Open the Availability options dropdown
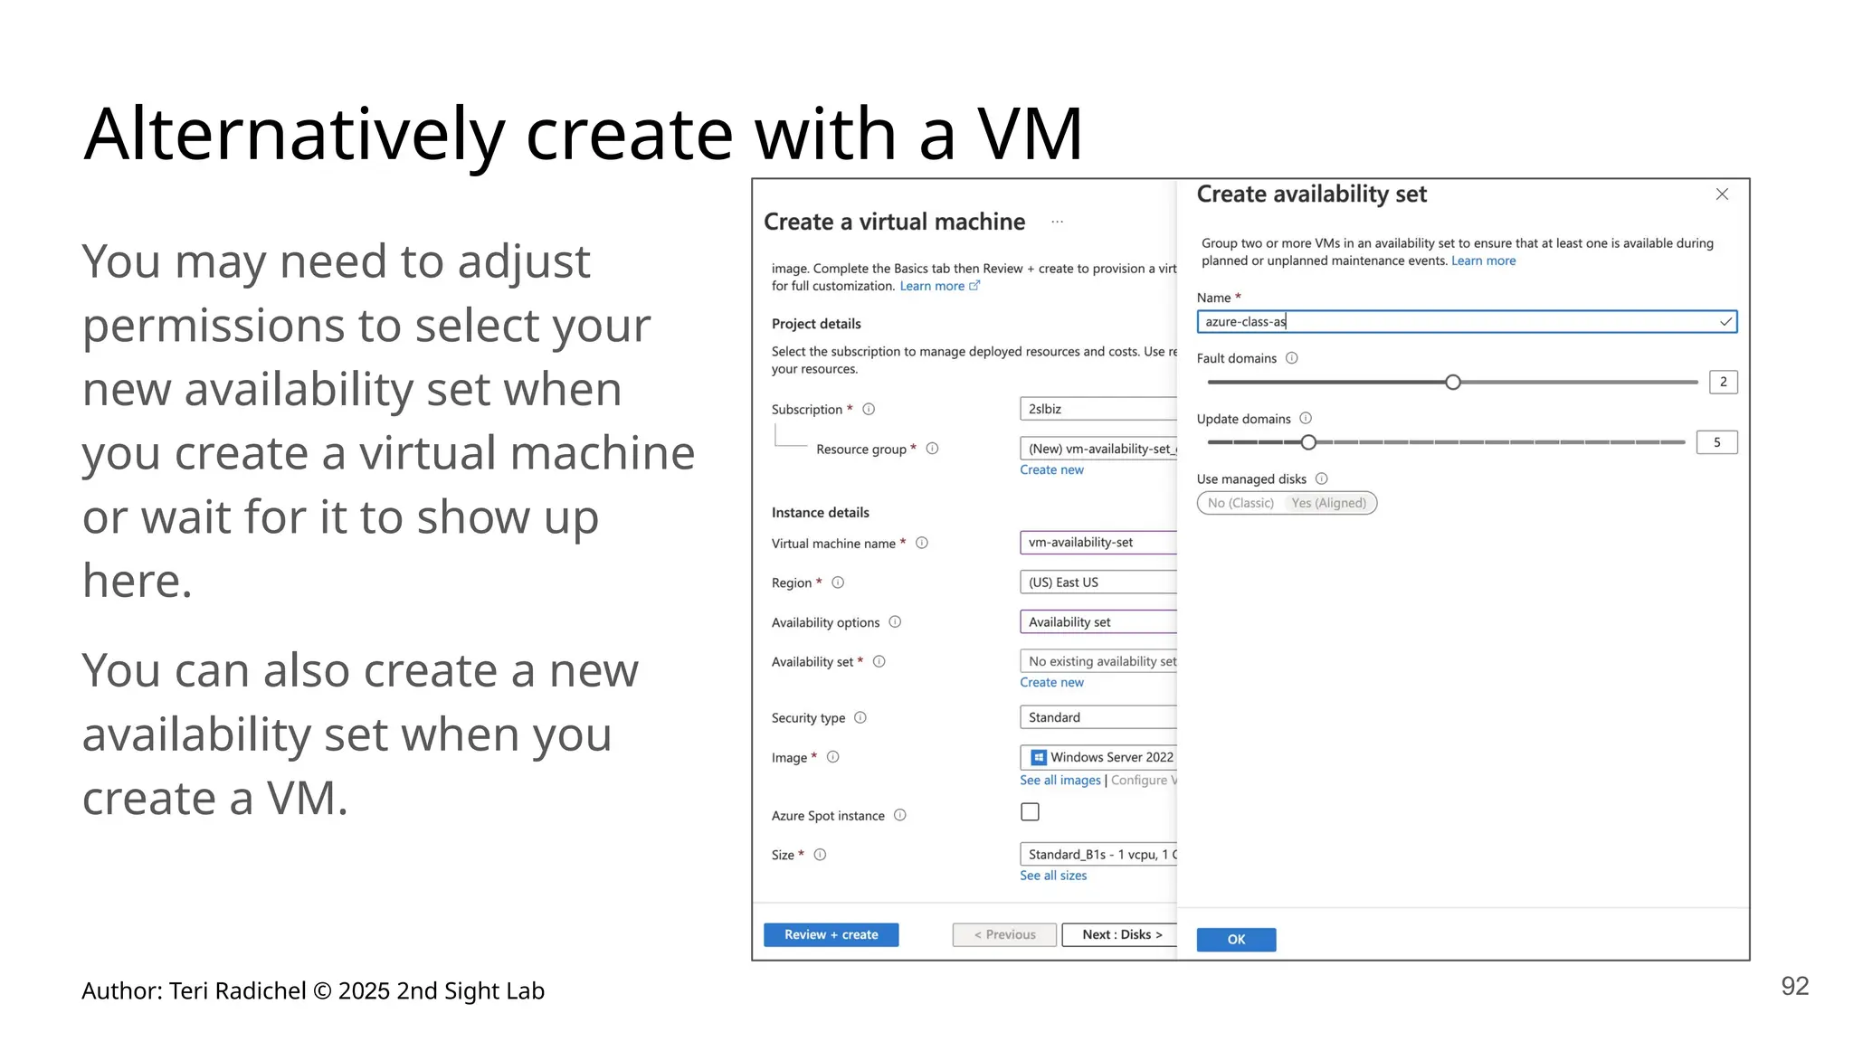1853x1042 pixels. pyautogui.click(x=1098, y=622)
